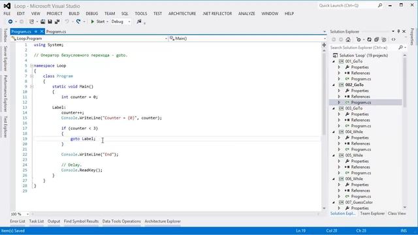
Task: Click the Solution Explorer Forward arrow icon
Action: pos(341,39)
